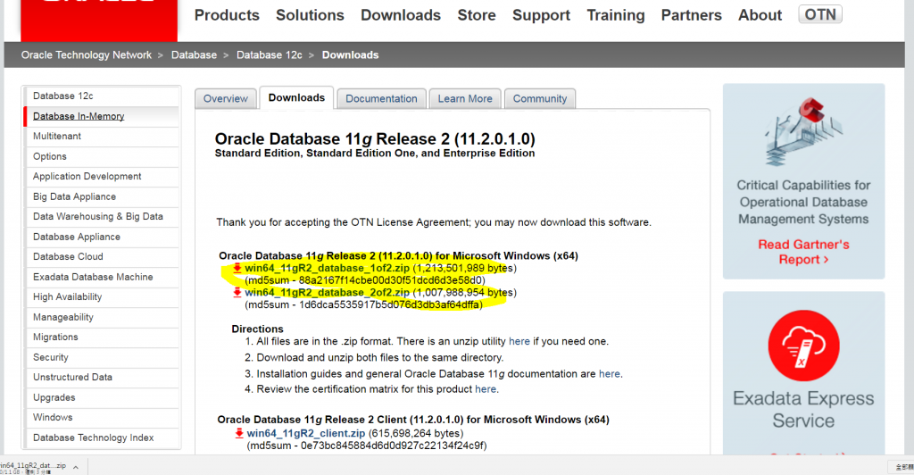Go to Database breadcrumb link

(x=194, y=54)
